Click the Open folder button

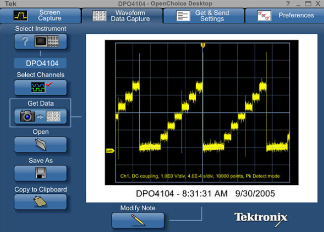pyautogui.click(x=41, y=145)
